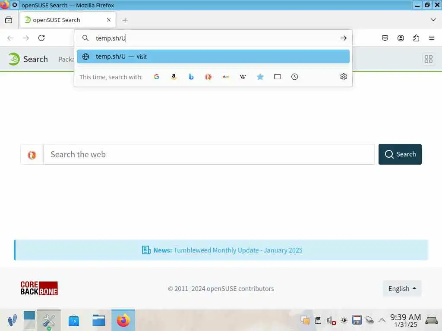442x331 pixels.
Task: Open the KDE application launcher
Action: tap(12, 320)
